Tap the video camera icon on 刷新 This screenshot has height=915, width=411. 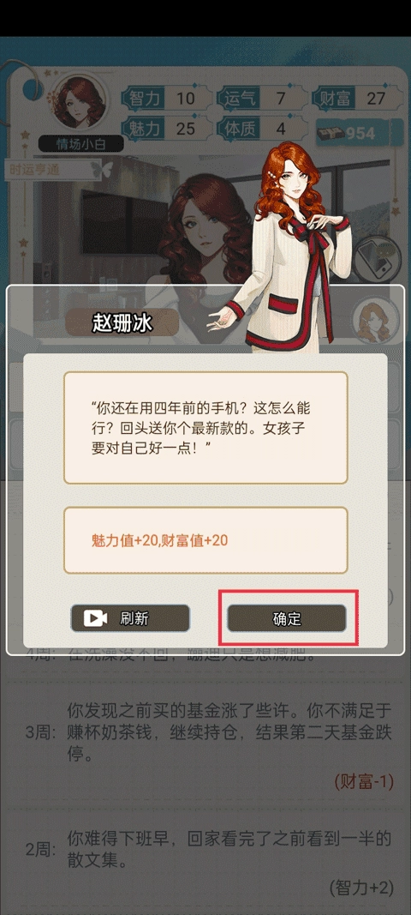pos(94,618)
